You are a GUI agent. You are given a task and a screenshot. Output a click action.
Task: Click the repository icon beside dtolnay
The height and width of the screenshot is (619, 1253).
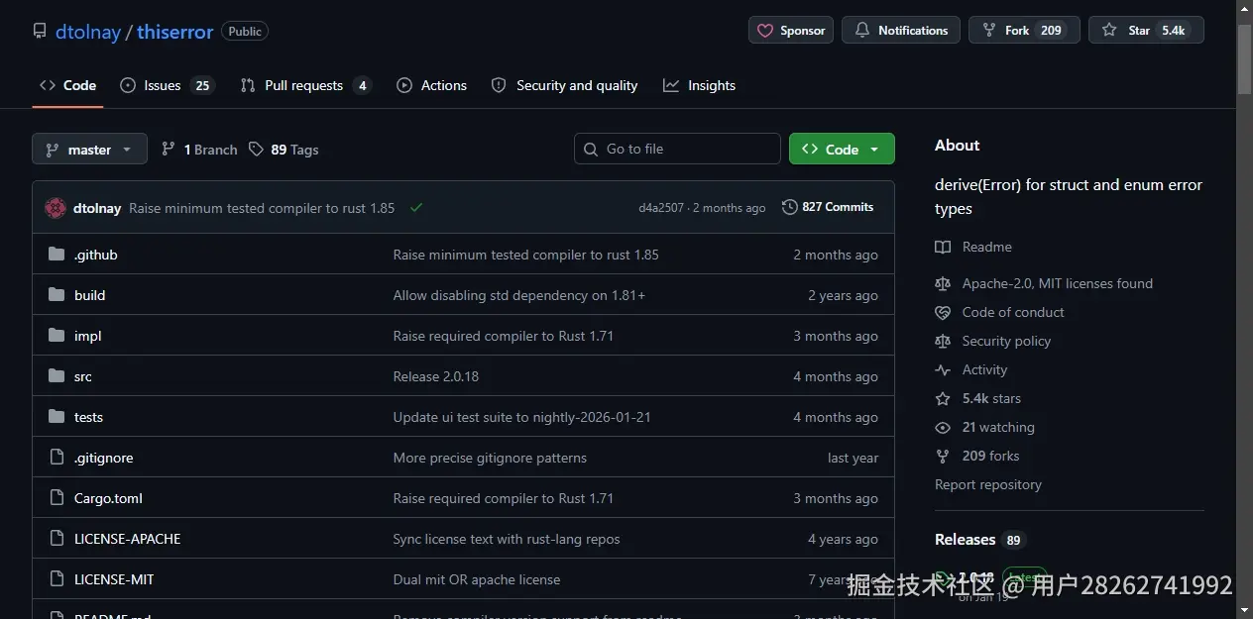click(40, 31)
